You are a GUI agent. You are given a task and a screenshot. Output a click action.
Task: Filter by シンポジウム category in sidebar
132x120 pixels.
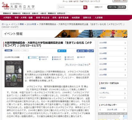(x=113, y=93)
